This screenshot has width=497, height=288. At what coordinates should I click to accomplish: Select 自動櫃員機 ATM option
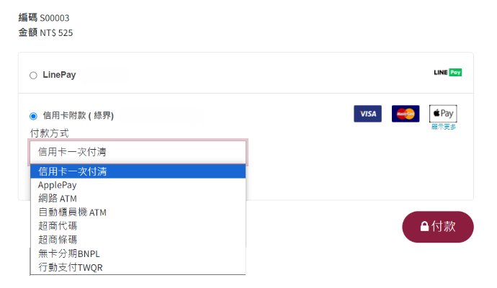point(138,212)
